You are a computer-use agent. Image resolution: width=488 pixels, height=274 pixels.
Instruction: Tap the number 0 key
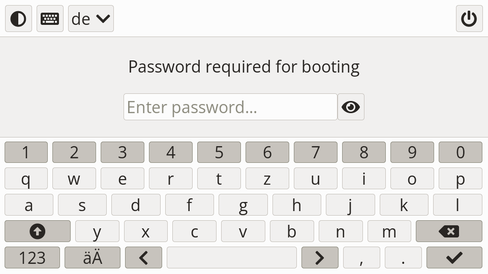(460, 152)
